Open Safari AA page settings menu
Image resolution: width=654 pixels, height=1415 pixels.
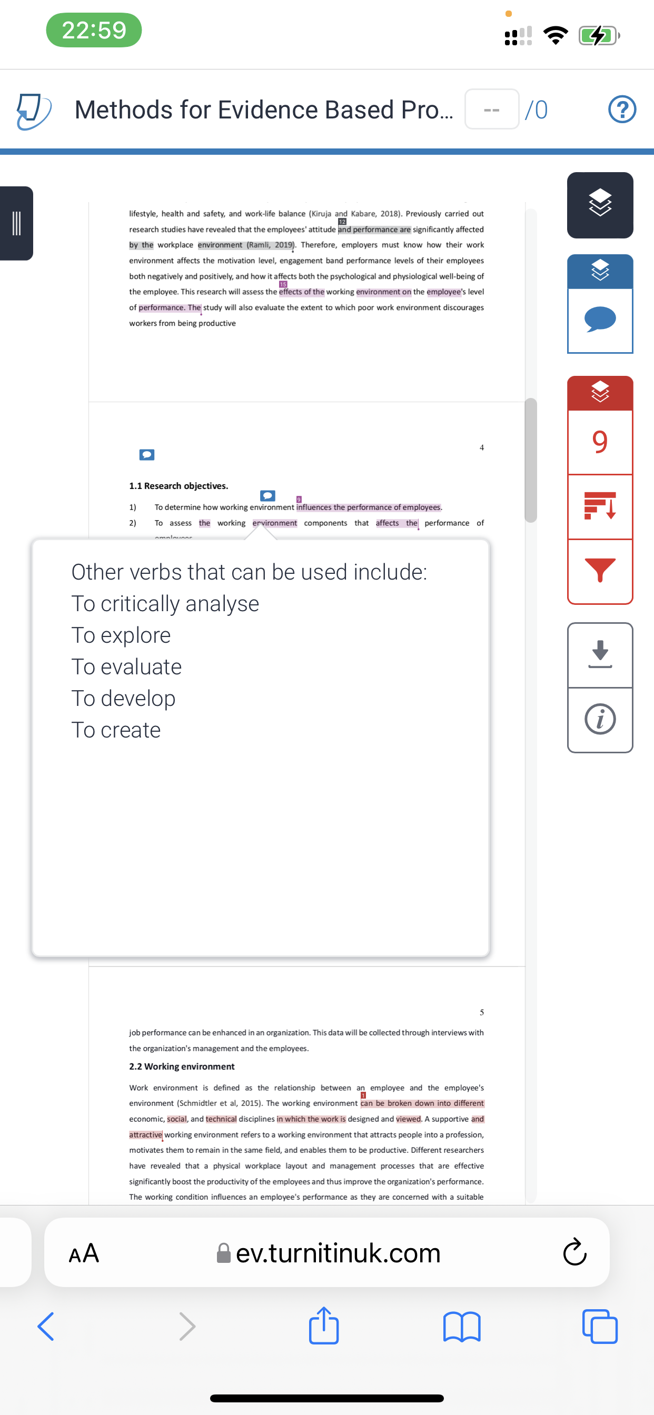[84, 1252]
